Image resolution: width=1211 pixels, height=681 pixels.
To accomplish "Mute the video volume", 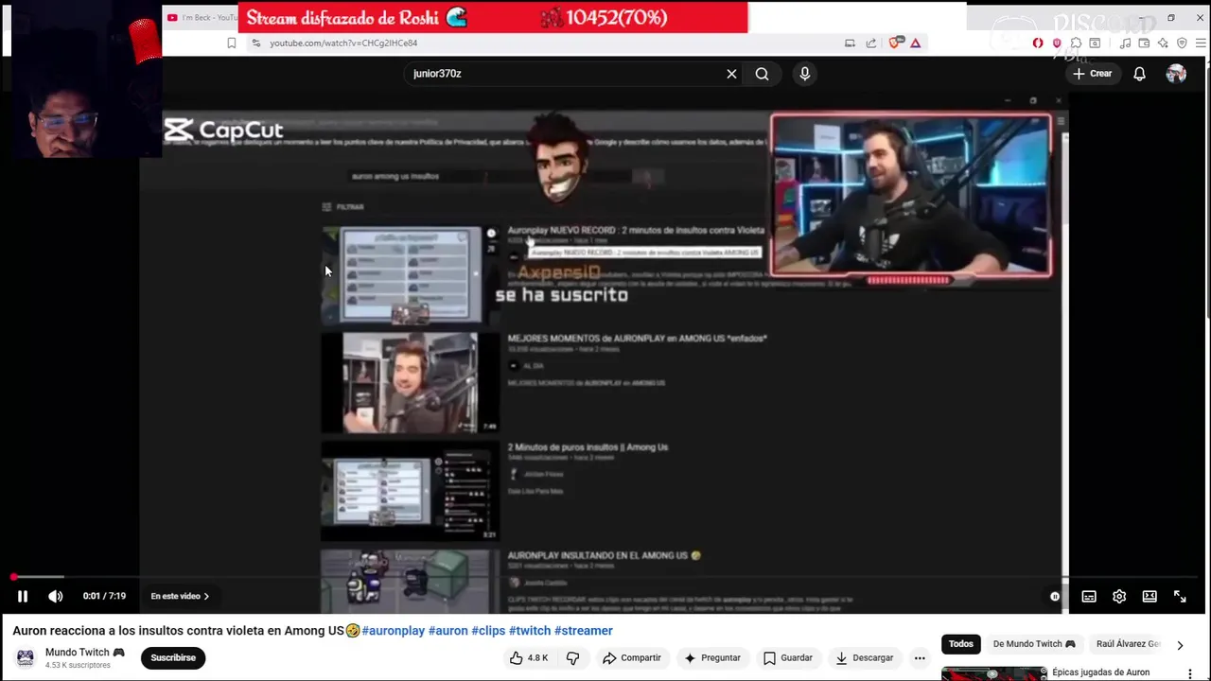I will pos(56,596).
